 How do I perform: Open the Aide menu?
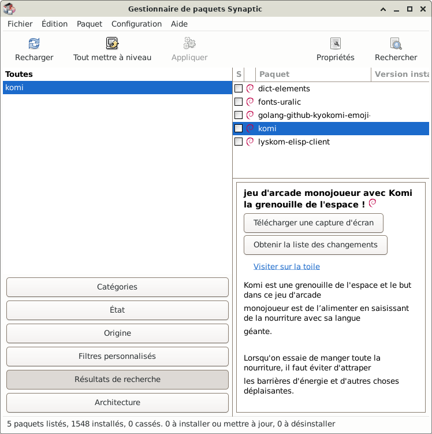179,24
